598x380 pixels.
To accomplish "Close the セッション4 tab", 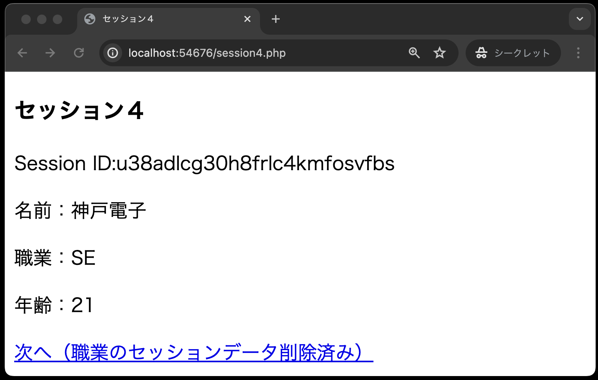I will [x=247, y=19].
